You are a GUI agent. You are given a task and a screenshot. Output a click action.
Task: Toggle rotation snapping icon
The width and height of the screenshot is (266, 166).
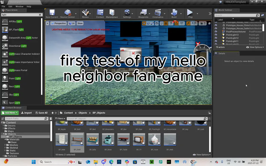[x=176, y=23]
